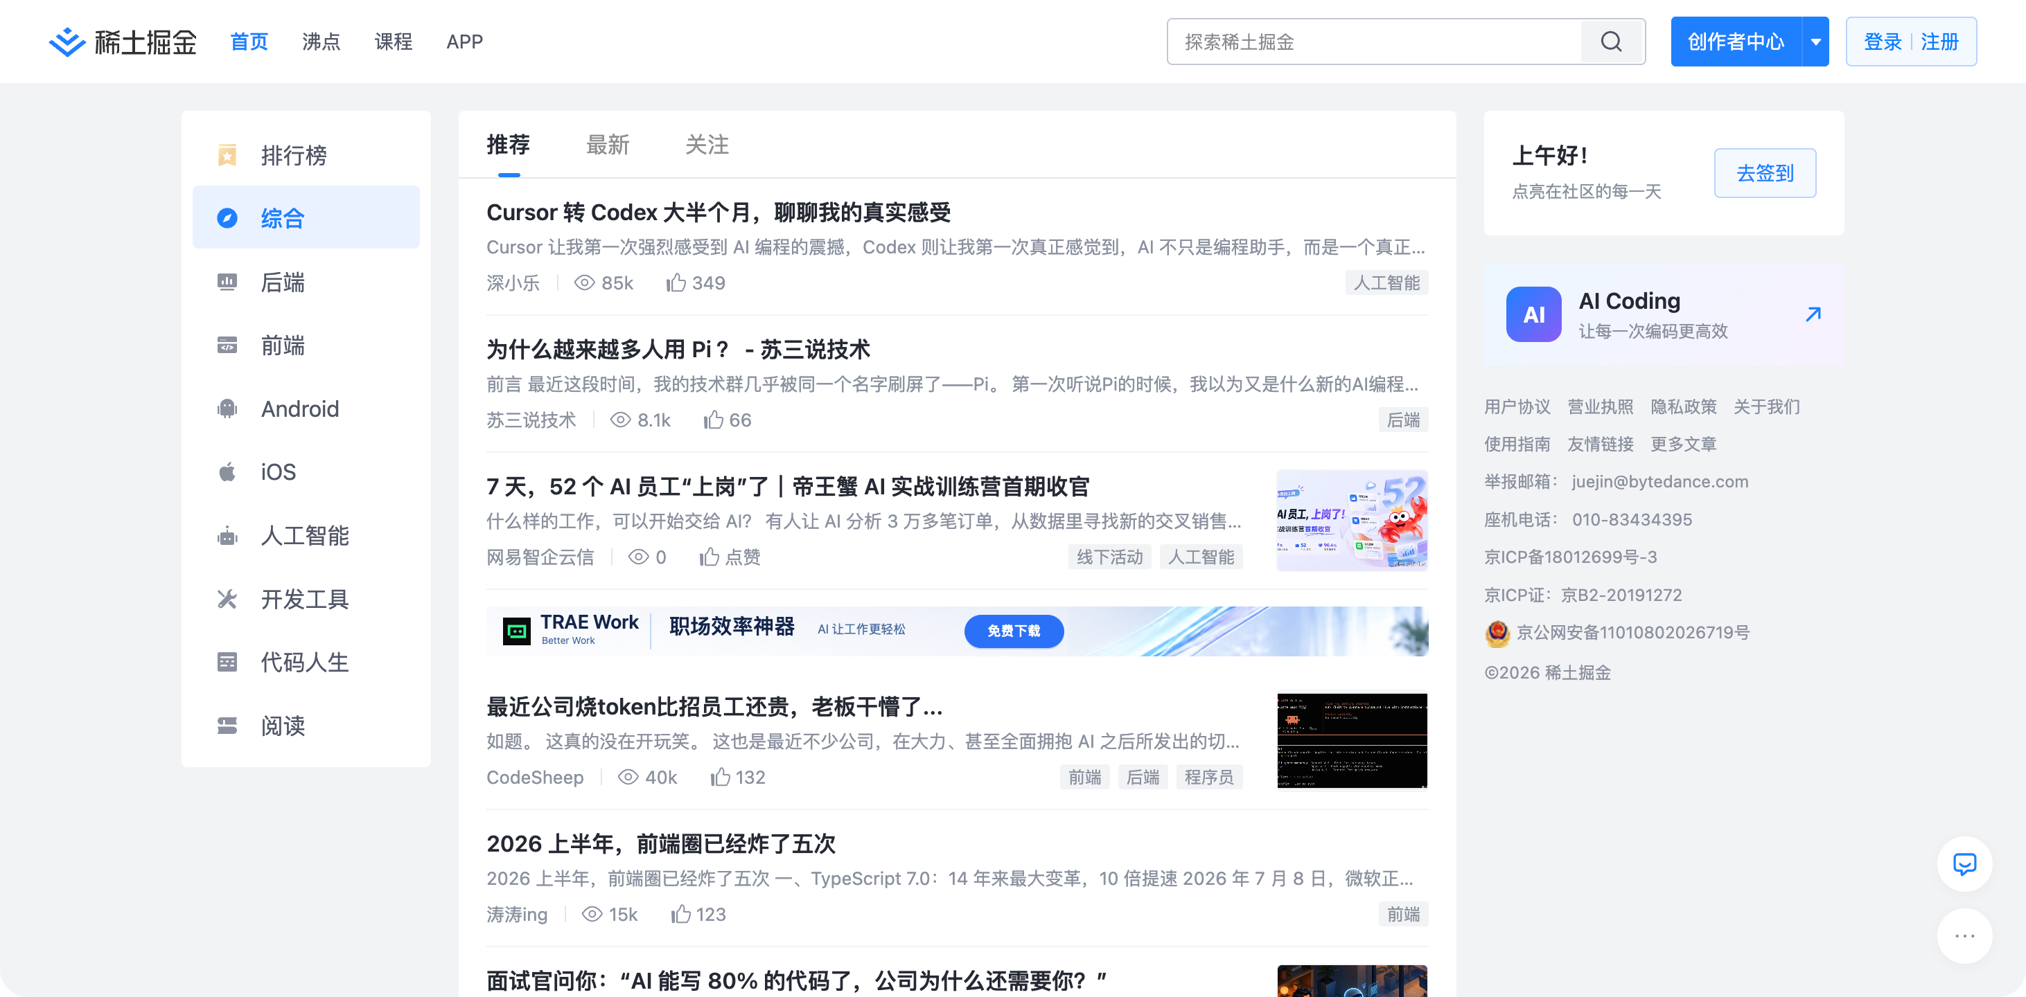This screenshot has height=997, width=2026.
Task: Click the search magnifier icon
Action: pos(1612,42)
